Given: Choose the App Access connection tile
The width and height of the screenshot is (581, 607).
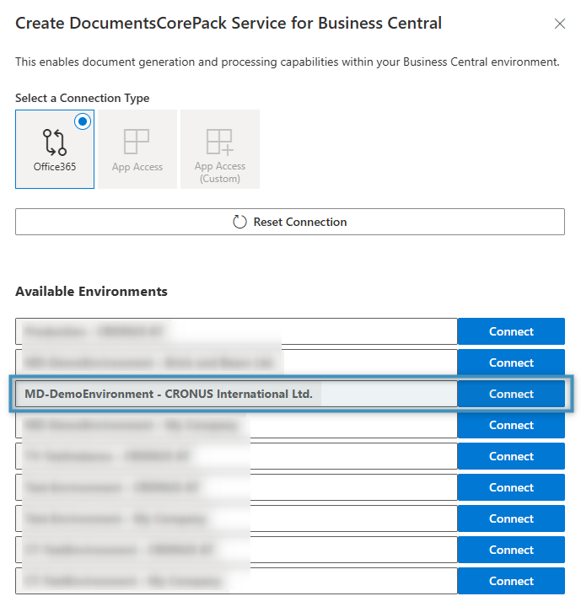Looking at the screenshot, I should [x=137, y=149].
